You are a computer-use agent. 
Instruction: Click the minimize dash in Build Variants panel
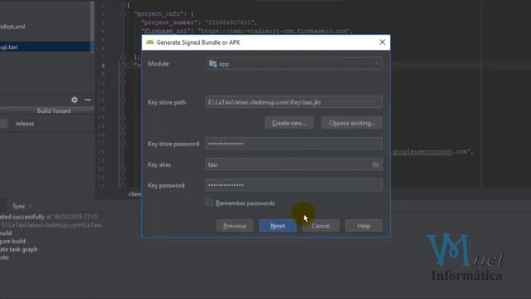pos(88,100)
